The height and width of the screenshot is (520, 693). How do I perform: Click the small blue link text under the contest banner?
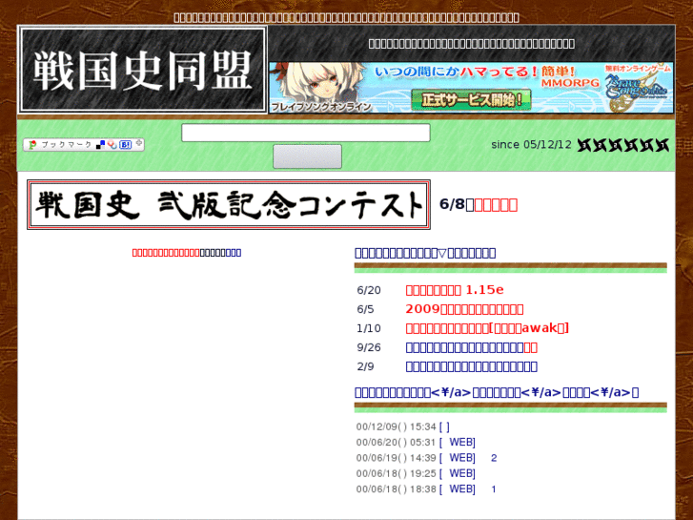tap(234, 253)
